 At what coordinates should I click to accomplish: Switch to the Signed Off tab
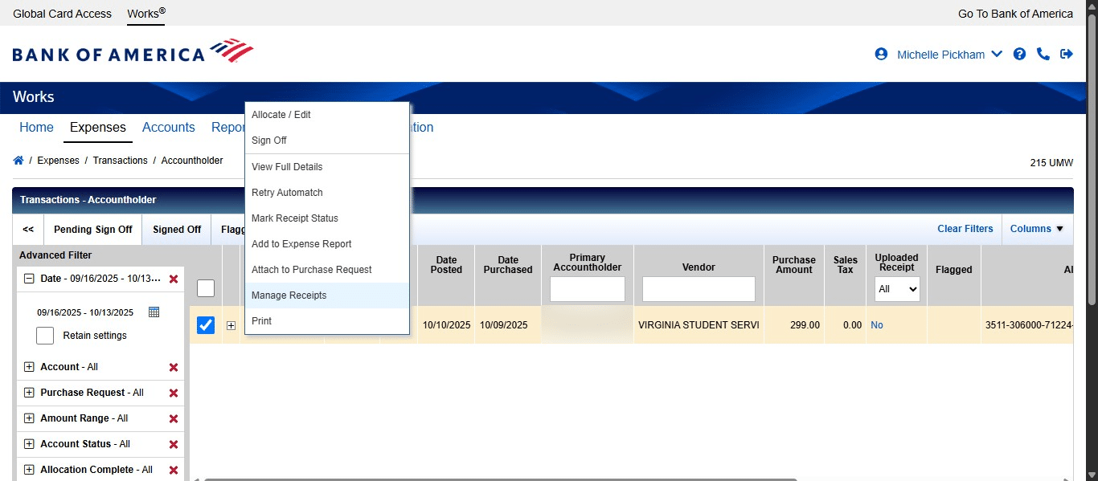point(176,229)
